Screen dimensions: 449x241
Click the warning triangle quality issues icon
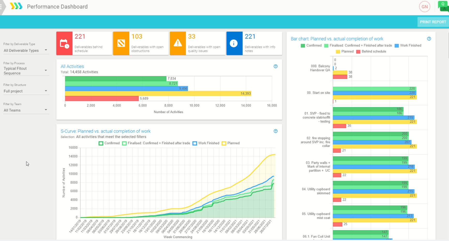[178, 43]
